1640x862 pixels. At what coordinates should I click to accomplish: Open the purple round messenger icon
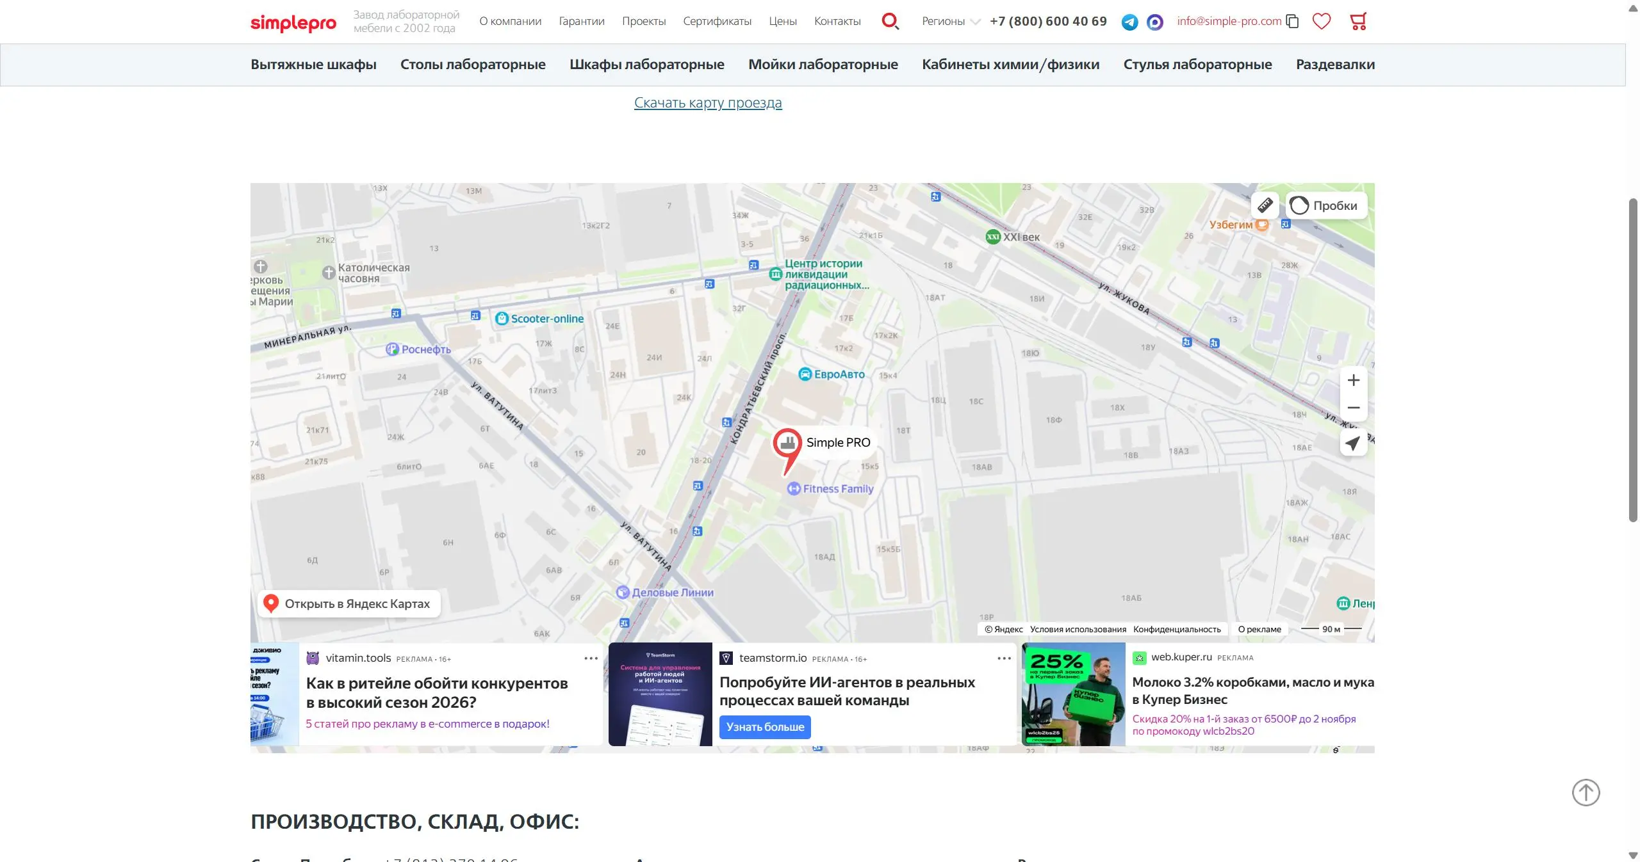tap(1155, 22)
